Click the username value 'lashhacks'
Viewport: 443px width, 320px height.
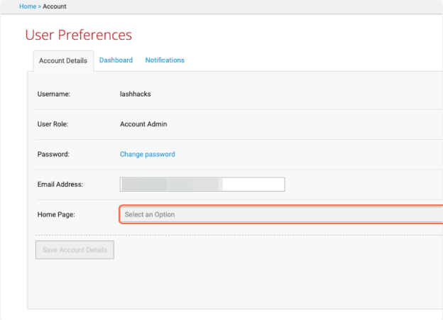136,94
